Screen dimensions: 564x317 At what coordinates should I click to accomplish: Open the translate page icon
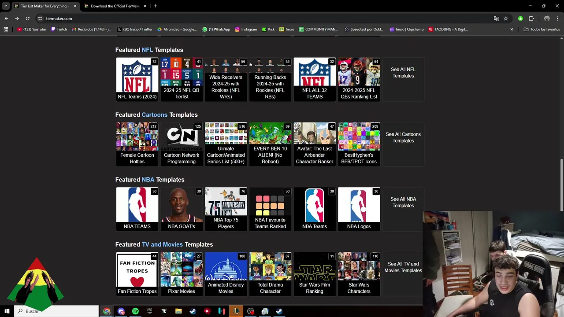tap(496, 18)
